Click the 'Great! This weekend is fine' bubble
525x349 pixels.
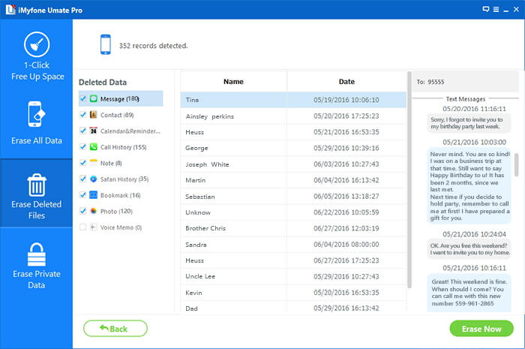(469, 293)
